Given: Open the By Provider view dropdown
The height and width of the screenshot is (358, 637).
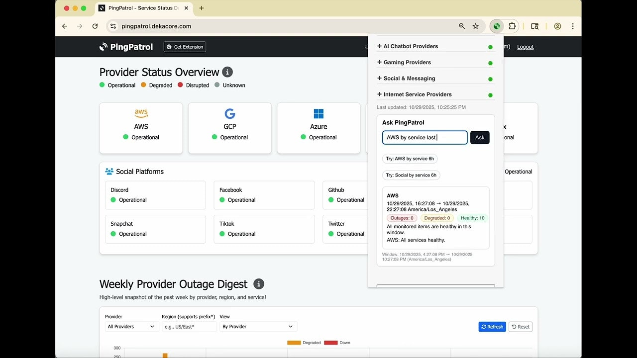Looking at the screenshot, I should point(258,327).
